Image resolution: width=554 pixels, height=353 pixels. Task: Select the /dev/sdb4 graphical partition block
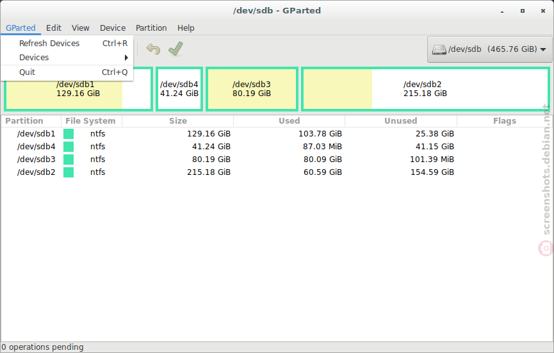coord(179,89)
